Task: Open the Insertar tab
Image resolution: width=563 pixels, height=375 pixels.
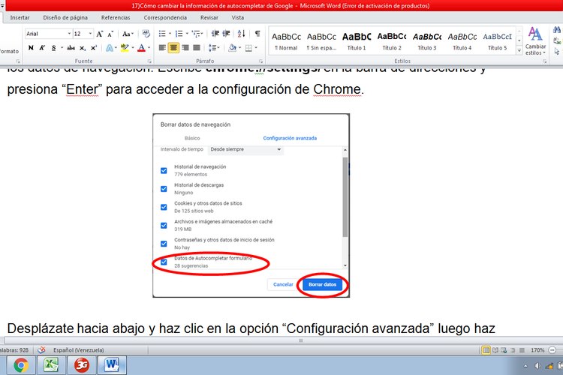Action: (20, 17)
